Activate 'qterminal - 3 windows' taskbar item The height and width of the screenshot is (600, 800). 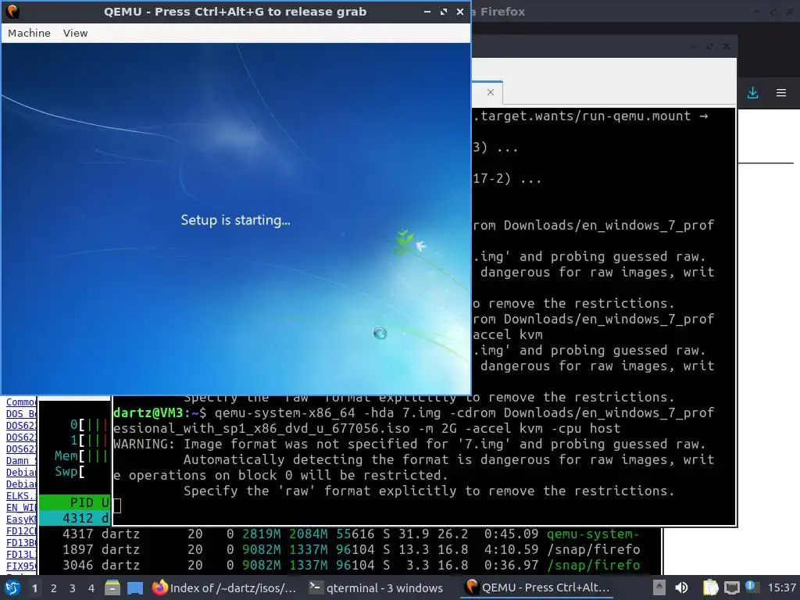pyautogui.click(x=377, y=587)
